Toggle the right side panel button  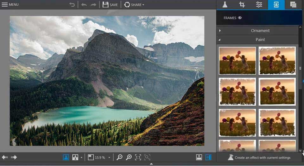point(208,157)
